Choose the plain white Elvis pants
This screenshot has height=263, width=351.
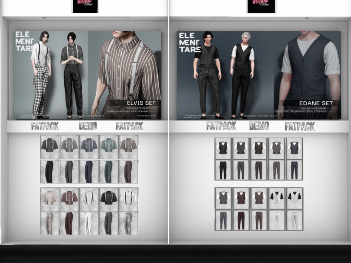tap(89, 223)
